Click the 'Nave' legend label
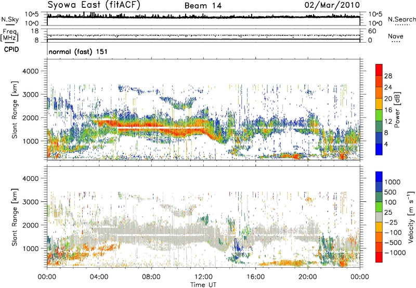 point(396,36)
